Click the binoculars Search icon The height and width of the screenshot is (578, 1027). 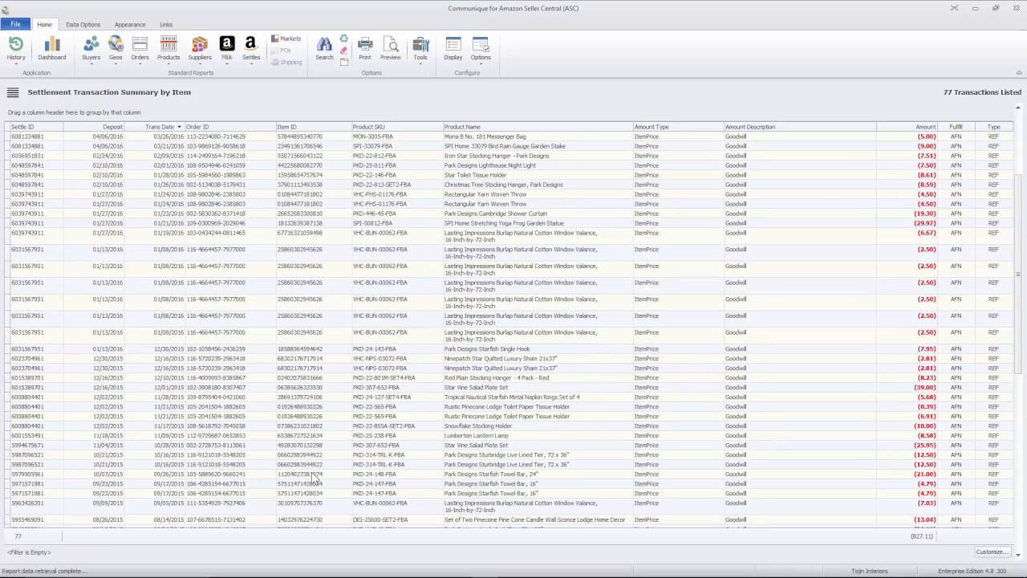[x=324, y=48]
